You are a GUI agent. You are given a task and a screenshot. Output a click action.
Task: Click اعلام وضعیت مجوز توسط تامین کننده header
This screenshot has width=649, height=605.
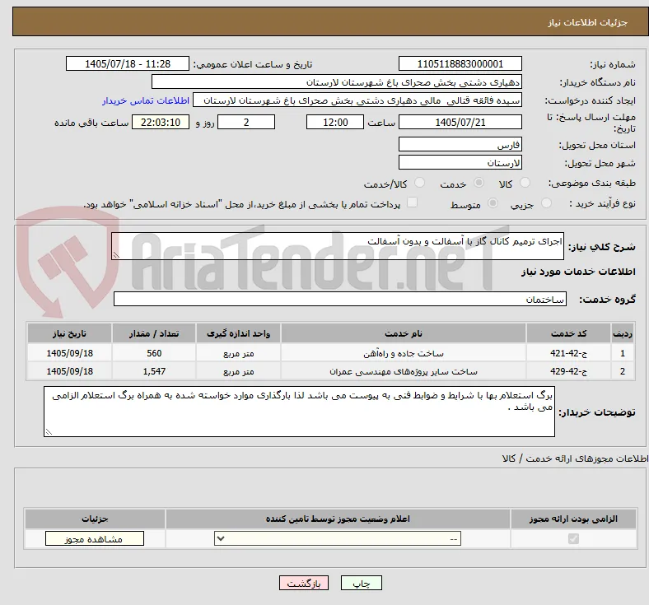click(338, 519)
